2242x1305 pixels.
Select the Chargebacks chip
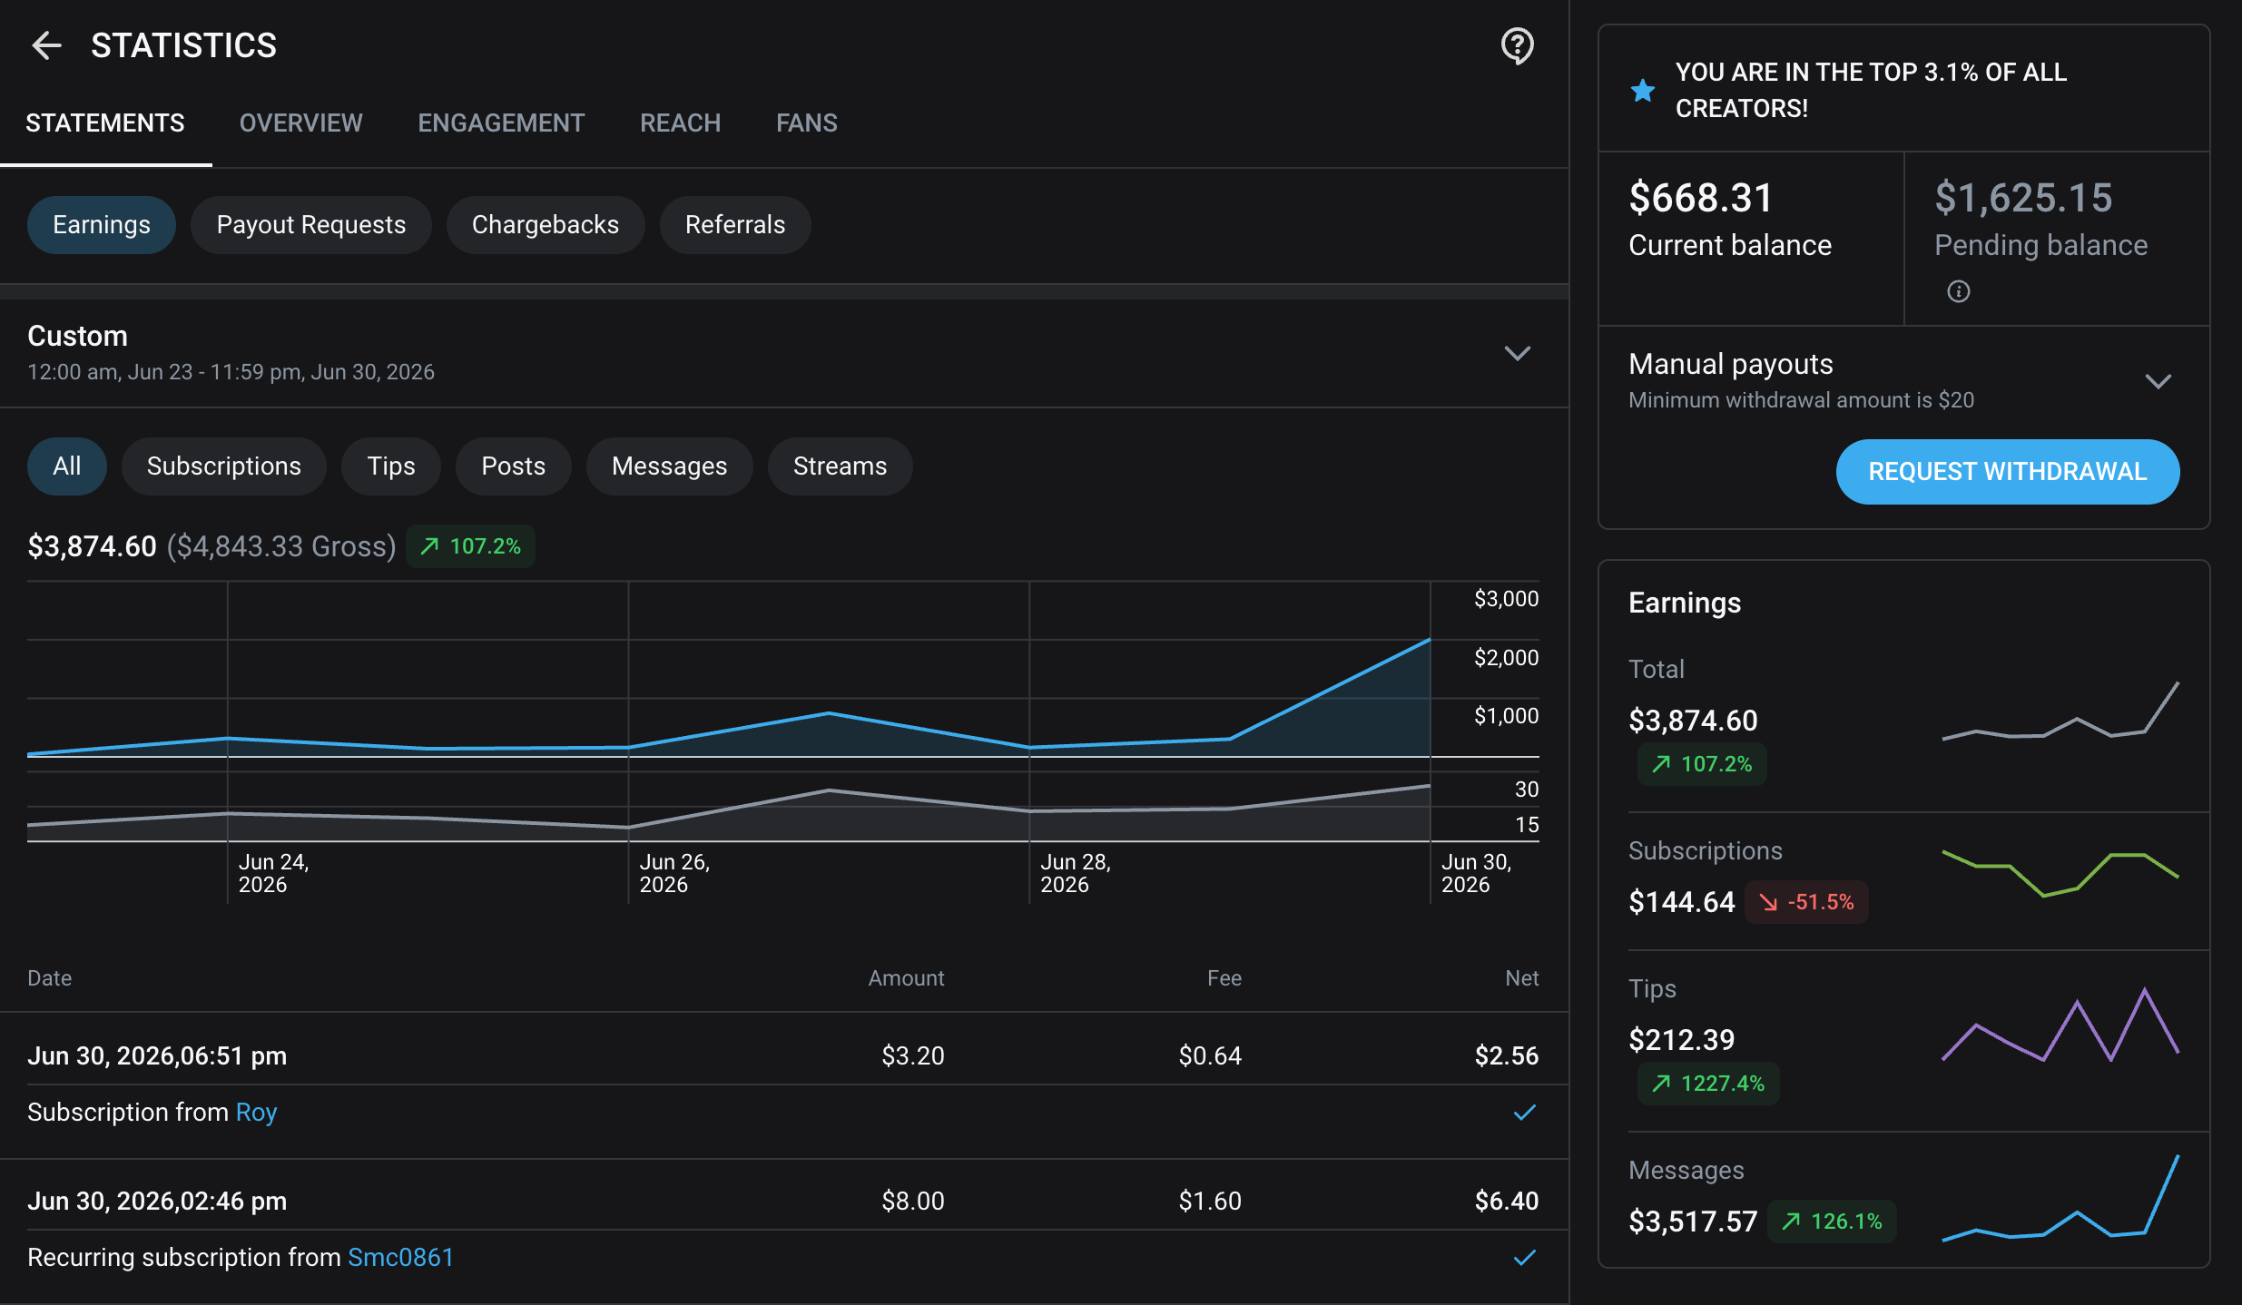[546, 225]
